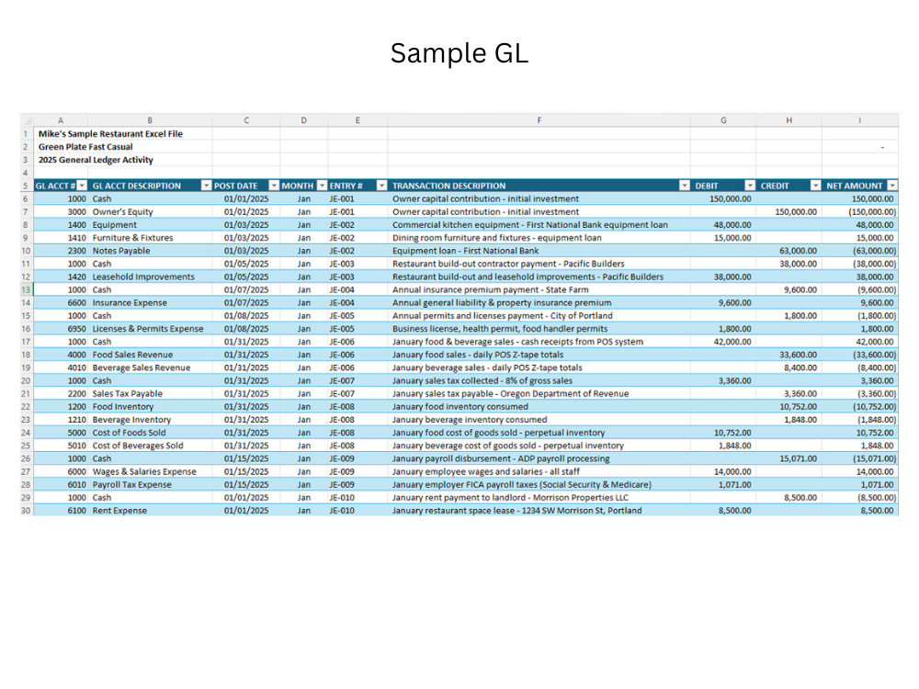This screenshot has width=919, height=689.
Task: Click debit amount 42,000.00
Action: click(x=723, y=342)
